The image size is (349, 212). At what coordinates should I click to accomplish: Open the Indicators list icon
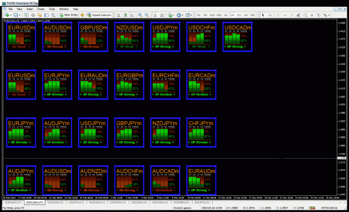[170, 15]
